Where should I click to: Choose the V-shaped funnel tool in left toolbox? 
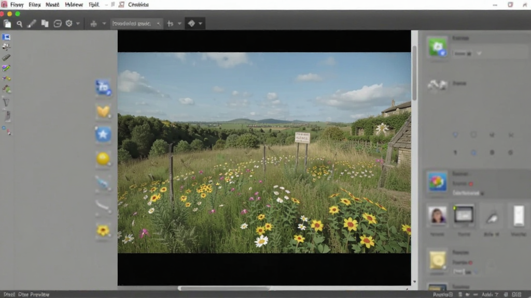[6, 102]
